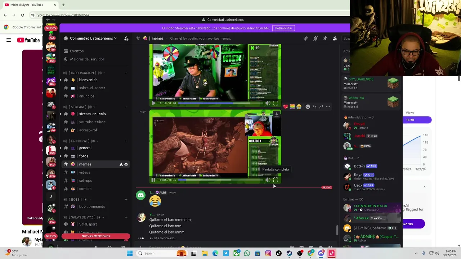This screenshot has height=259, width=461.
Task: Pause the second video at 0:01
Action: click(x=153, y=180)
